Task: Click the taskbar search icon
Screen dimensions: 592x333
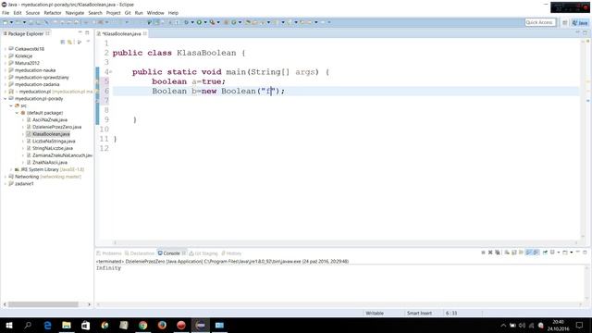Action: click(x=28, y=325)
